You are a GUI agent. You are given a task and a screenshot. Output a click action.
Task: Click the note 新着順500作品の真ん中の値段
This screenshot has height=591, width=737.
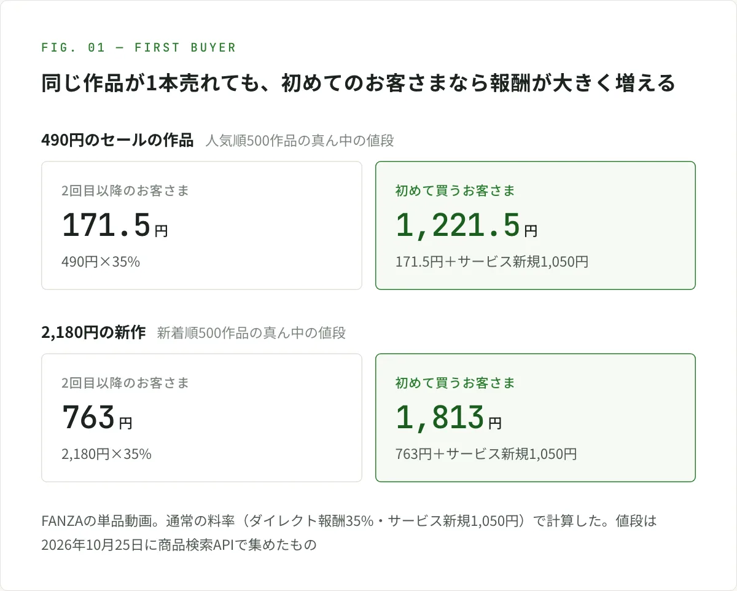[251, 333]
